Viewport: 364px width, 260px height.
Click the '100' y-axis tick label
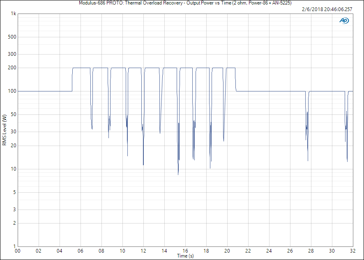(12, 91)
